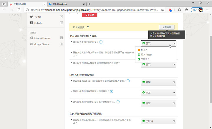Open browser settings and more menu
The image size is (212, 129).
point(207,10)
